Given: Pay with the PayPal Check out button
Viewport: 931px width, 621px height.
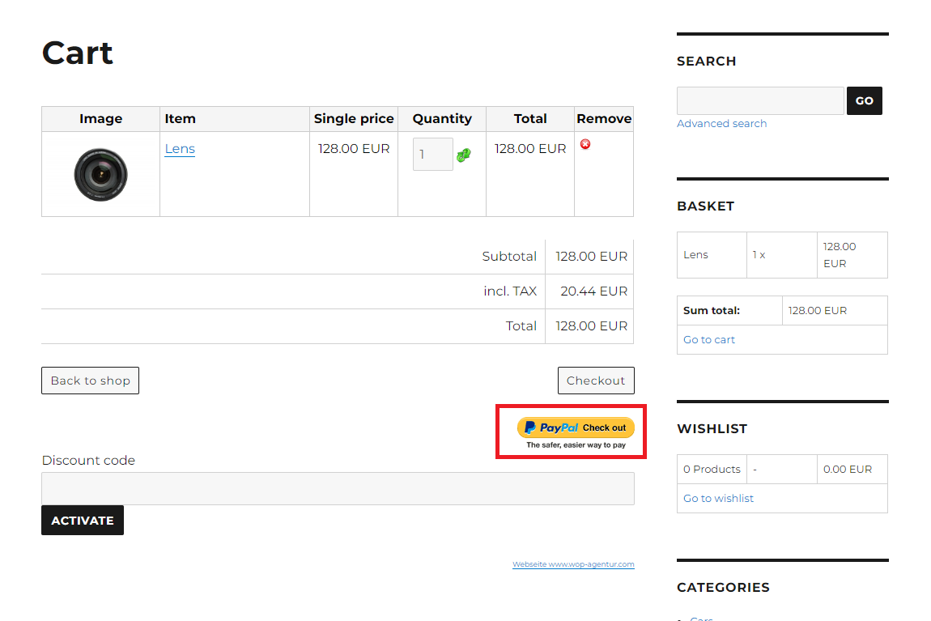Looking at the screenshot, I should tap(576, 427).
